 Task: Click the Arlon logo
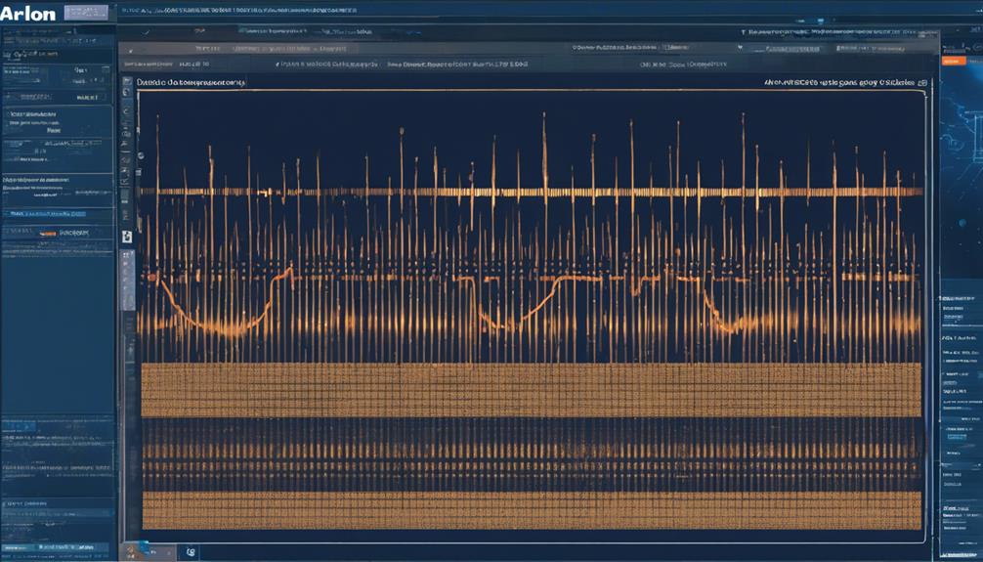27,13
